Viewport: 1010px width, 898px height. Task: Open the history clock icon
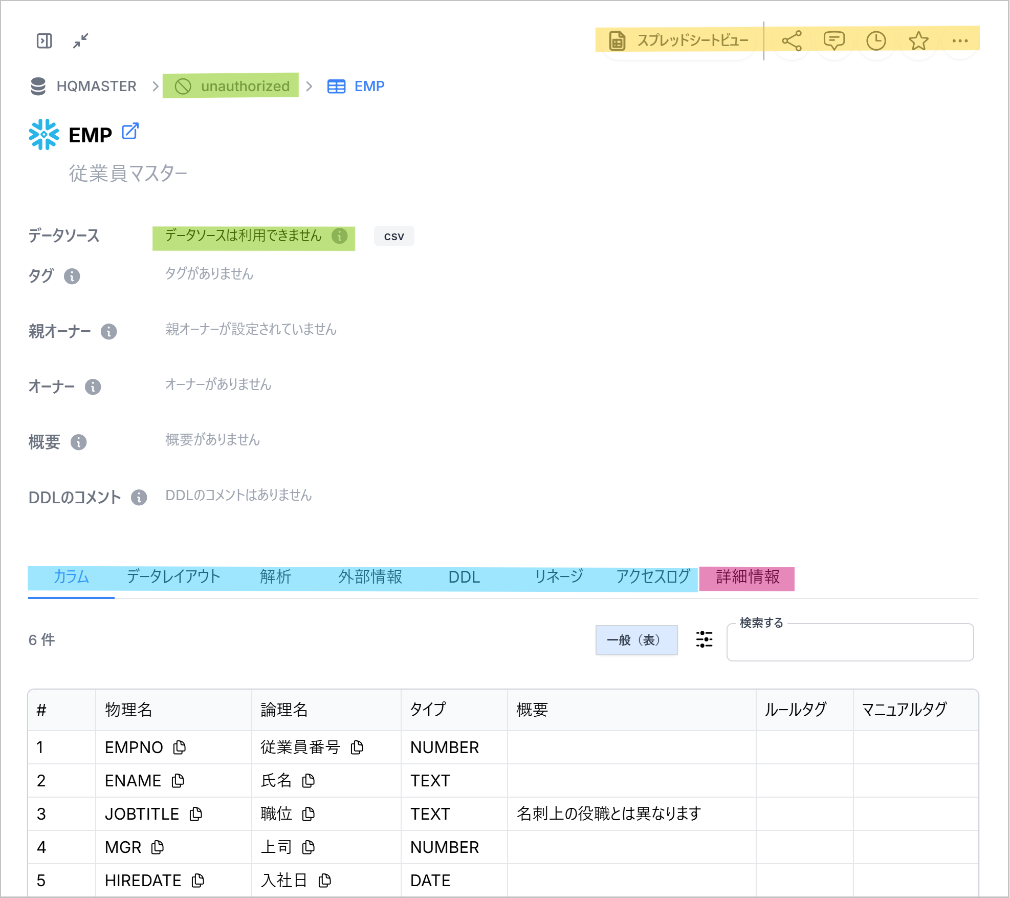[x=876, y=40]
